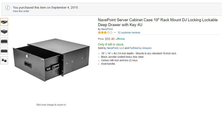Click the NavePoint brand link under title
The width and height of the screenshot is (222, 114).
pyautogui.click(x=107, y=29)
